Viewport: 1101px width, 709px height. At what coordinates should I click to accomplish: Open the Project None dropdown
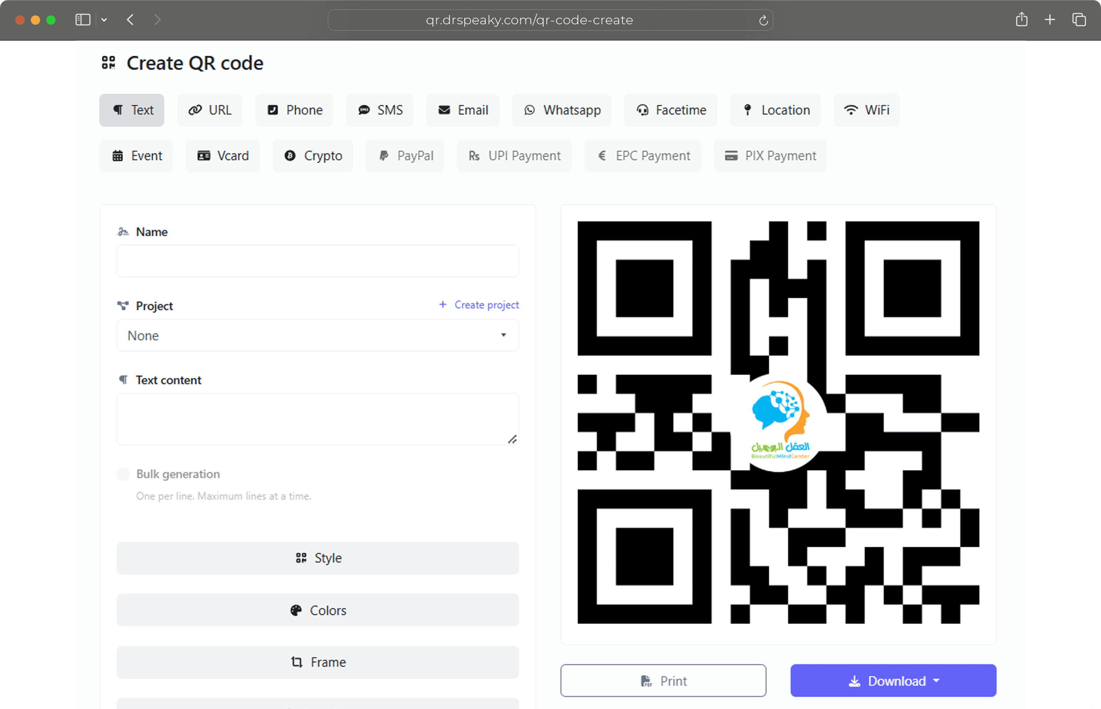(x=318, y=335)
